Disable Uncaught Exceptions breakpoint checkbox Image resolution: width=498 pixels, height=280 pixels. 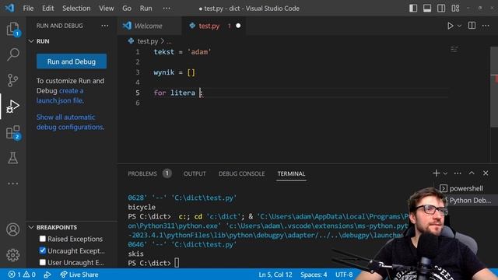[x=42, y=250]
